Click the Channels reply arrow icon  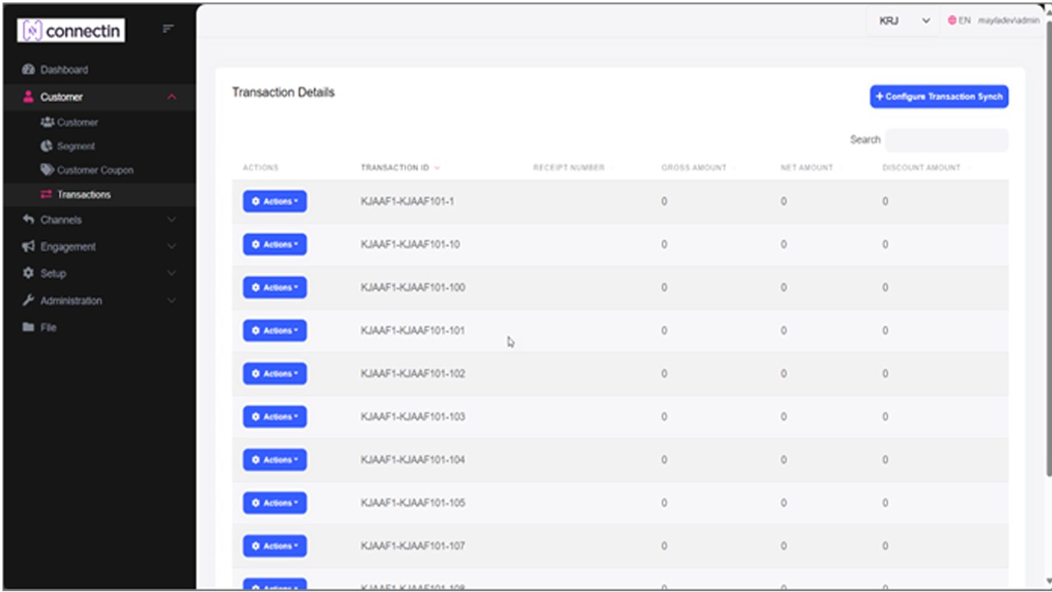(29, 220)
